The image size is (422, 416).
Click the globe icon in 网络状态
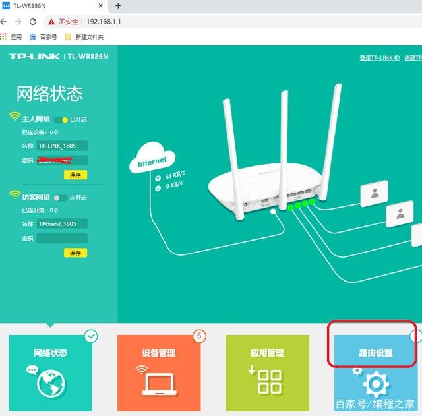coord(51,384)
